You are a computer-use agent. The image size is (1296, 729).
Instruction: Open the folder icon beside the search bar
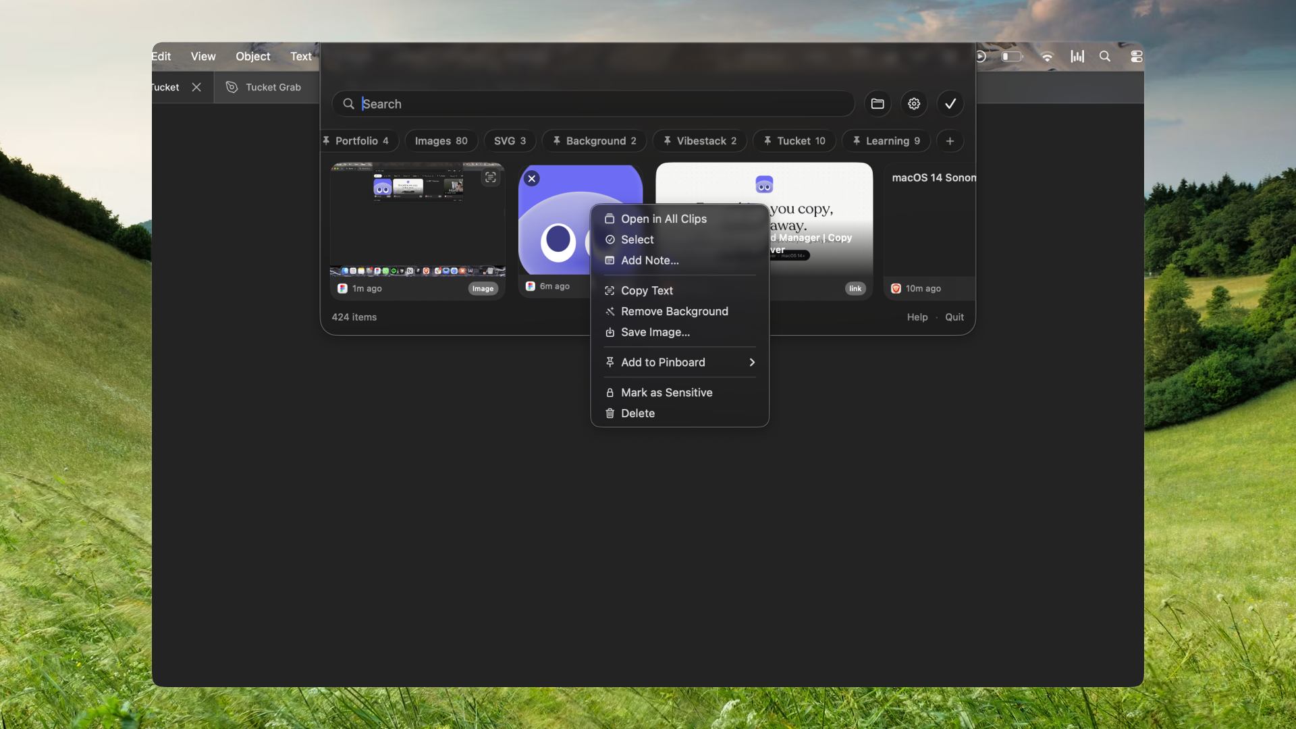point(878,104)
